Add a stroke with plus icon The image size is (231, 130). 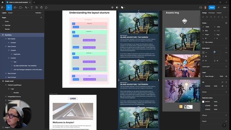coord(226,92)
